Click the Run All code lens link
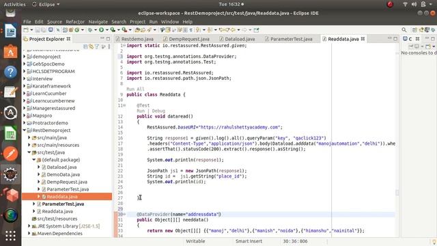437x246 pixels. tap(135, 89)
